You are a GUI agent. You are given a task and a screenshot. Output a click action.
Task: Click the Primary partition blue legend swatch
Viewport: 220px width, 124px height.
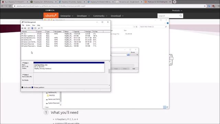point(32,87)
